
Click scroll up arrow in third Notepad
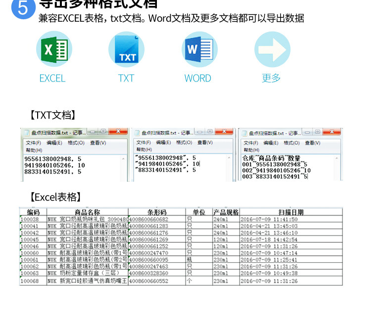point(337,158)
